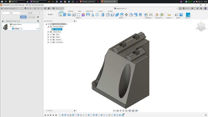This screenshot has width=208, height=117.
Task: Select the Shell tool
Action: (x=112, y=15)
